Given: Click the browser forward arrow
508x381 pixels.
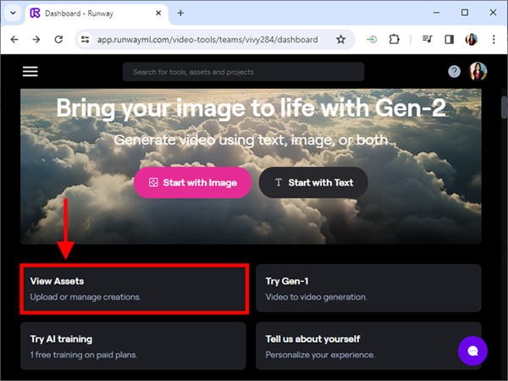Looking at the screenshot, I should [x=36, y=40].
